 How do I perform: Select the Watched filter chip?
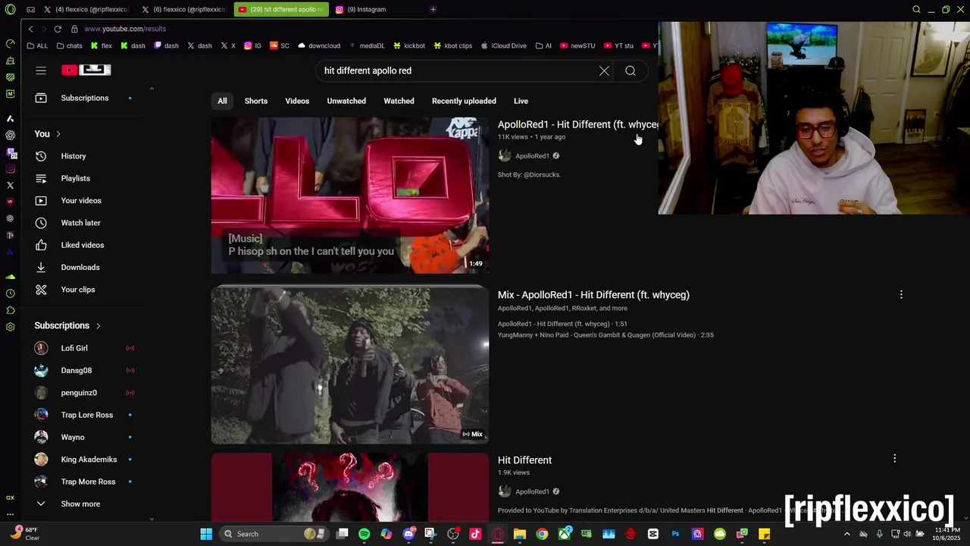tap(399, 101)
